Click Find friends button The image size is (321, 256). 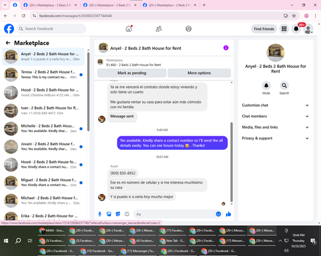(264, 29)
